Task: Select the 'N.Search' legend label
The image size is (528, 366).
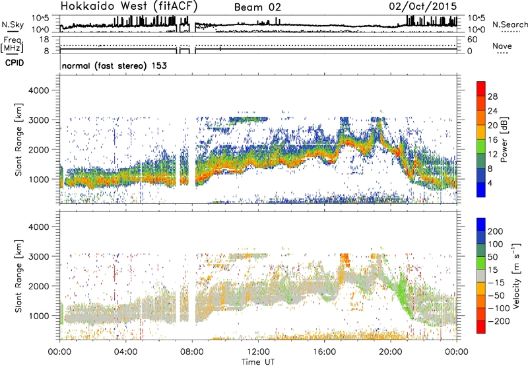Action: pos(510,24)
